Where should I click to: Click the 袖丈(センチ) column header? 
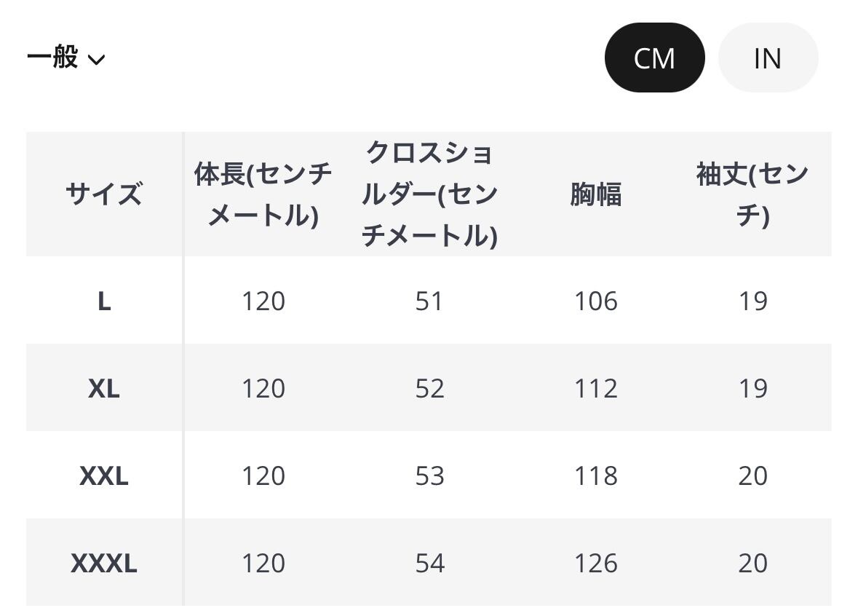[752, 194]
